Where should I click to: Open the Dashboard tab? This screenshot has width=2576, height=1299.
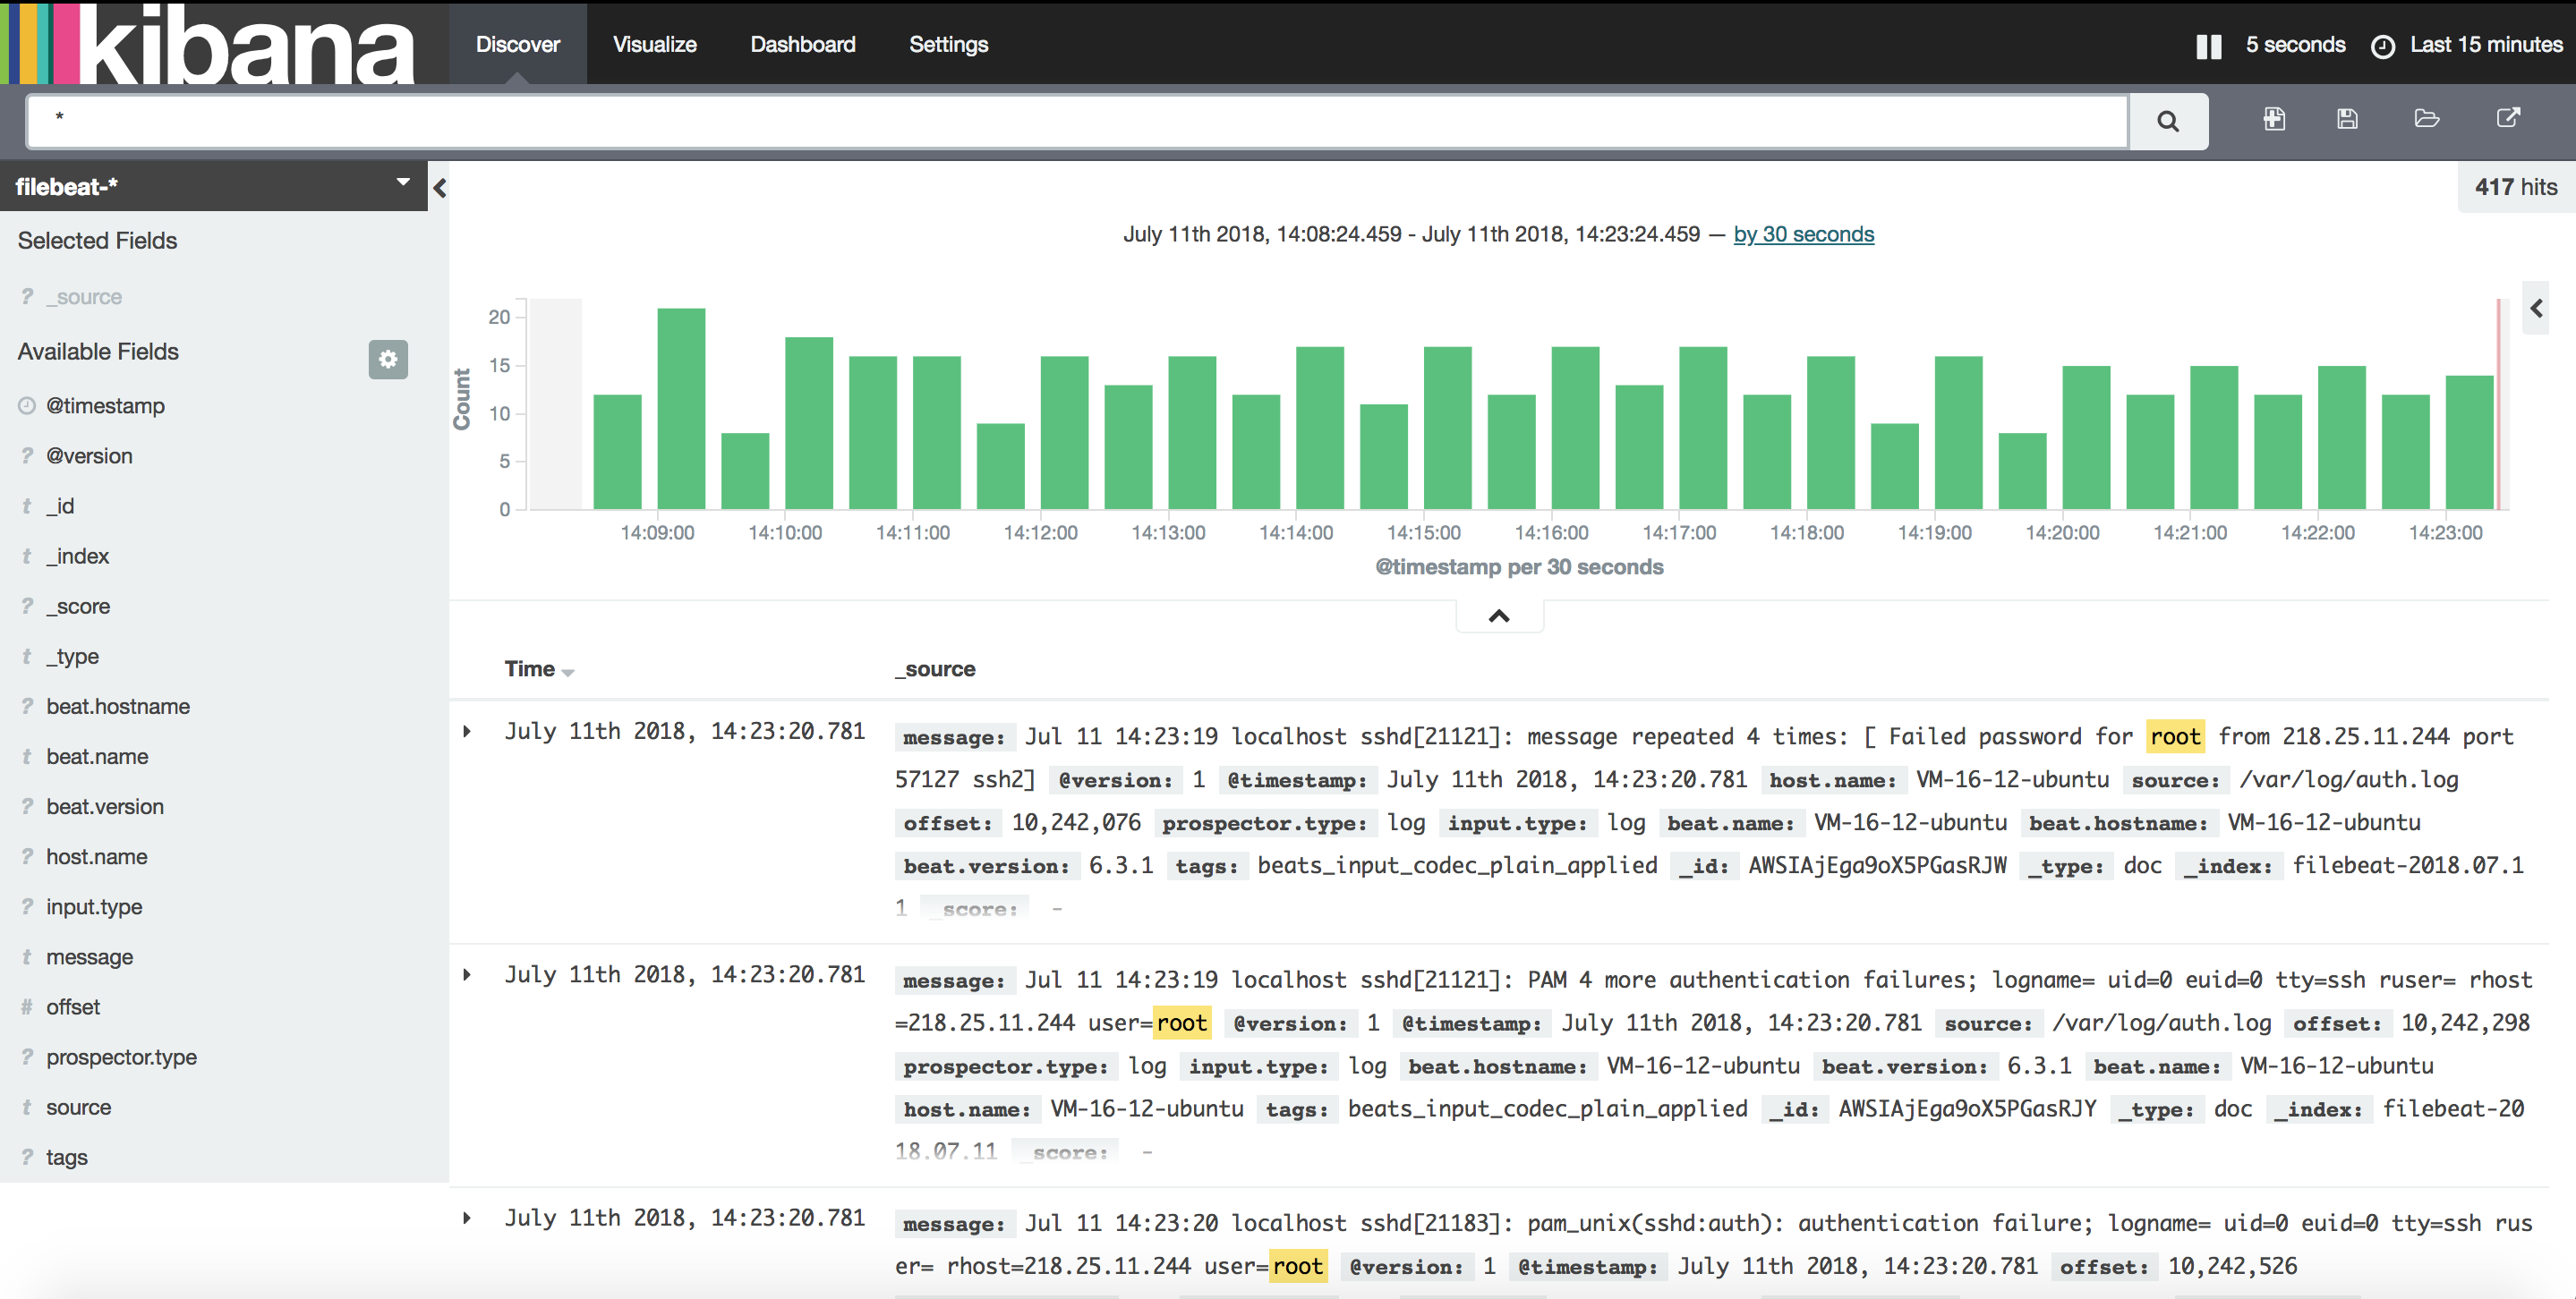coord(802,45)
